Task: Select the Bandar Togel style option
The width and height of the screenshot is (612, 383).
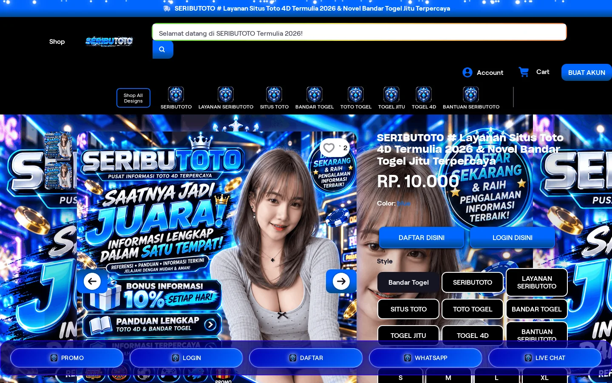Action: (x=408, y=283)
